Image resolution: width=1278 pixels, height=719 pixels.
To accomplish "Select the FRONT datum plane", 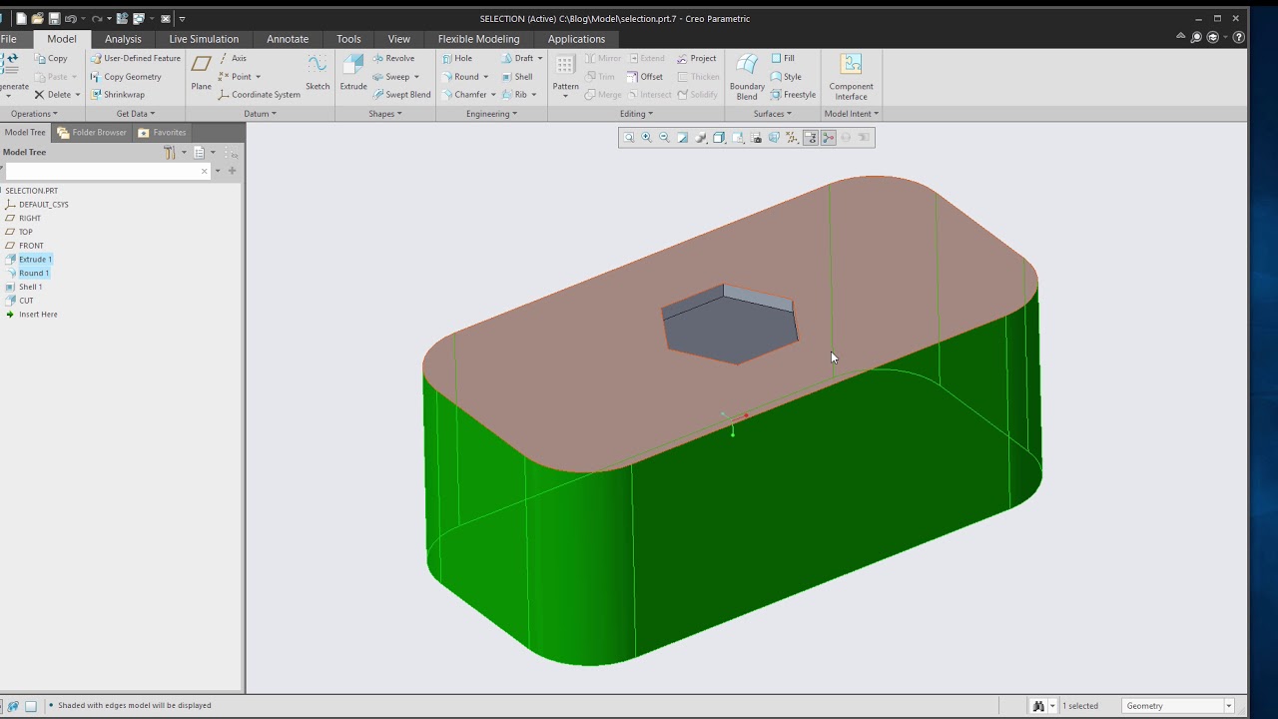I will click(25, 246).
